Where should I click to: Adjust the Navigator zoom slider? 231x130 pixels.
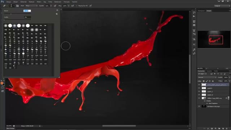coord(218,69)
